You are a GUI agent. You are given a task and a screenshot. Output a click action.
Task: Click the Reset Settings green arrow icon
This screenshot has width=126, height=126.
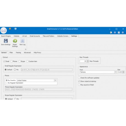tap(15, 41)
